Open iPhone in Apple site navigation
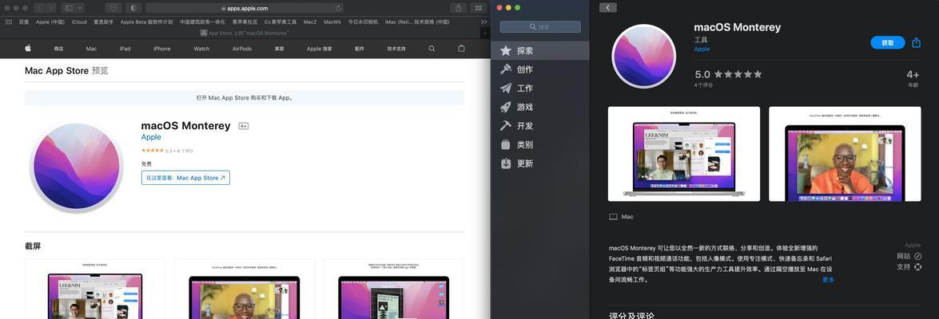 pyautogui.click(x=161, y=49)
